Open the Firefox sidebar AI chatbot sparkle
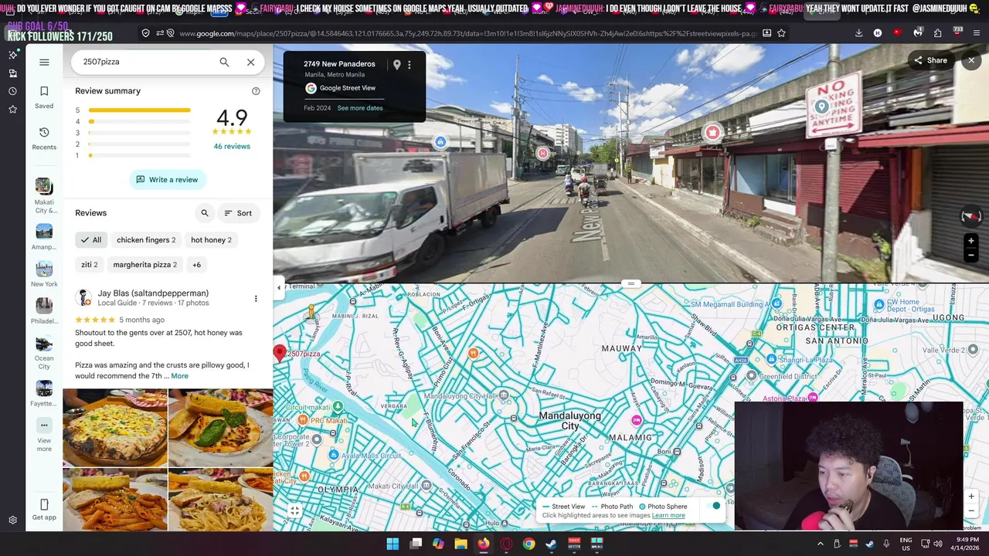The image size is (989, 556). [x=12, y=55]
